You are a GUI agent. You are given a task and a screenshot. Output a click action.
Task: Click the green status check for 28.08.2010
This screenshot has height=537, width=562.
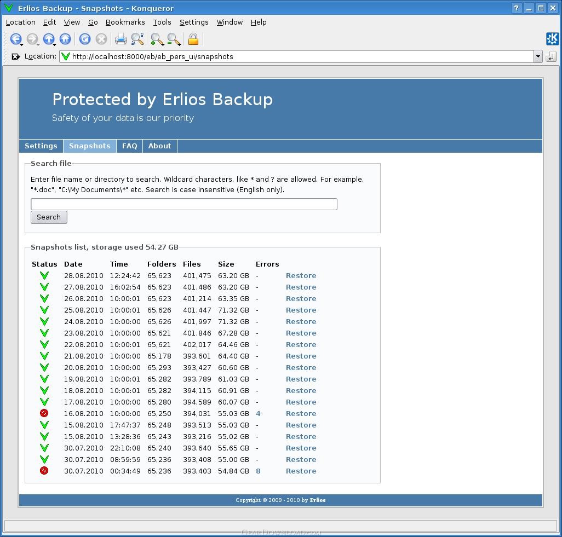click(44, 275)
